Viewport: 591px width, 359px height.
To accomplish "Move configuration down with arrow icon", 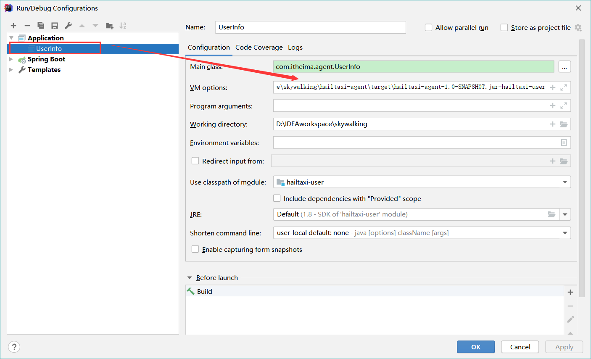I will 95,26.
